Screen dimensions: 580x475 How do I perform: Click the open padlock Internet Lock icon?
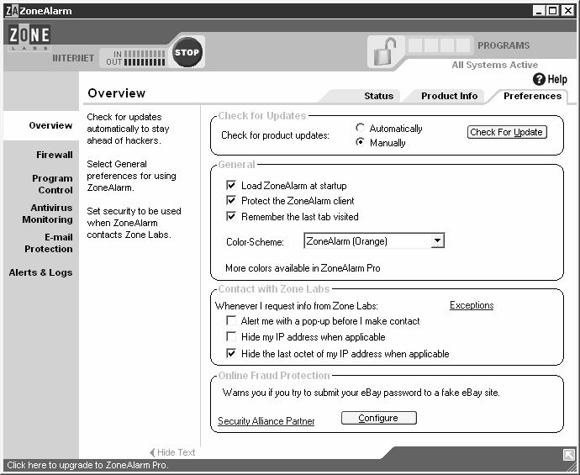coord(385,52)
